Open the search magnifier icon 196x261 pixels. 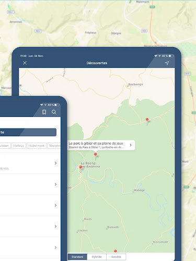click(54, 112)
